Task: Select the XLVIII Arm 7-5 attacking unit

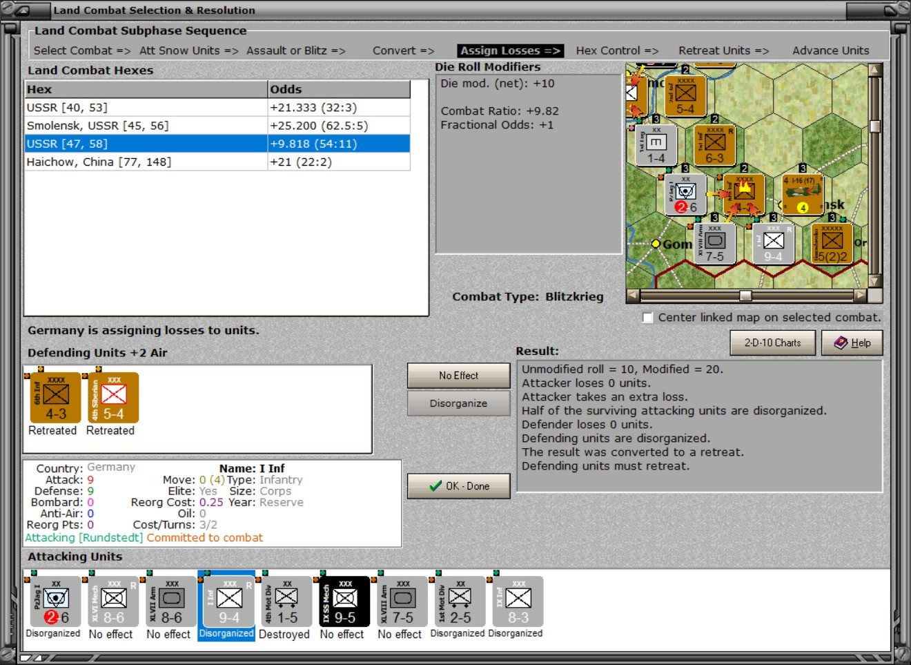Action: pyautogui.click(x=402, y=601)
